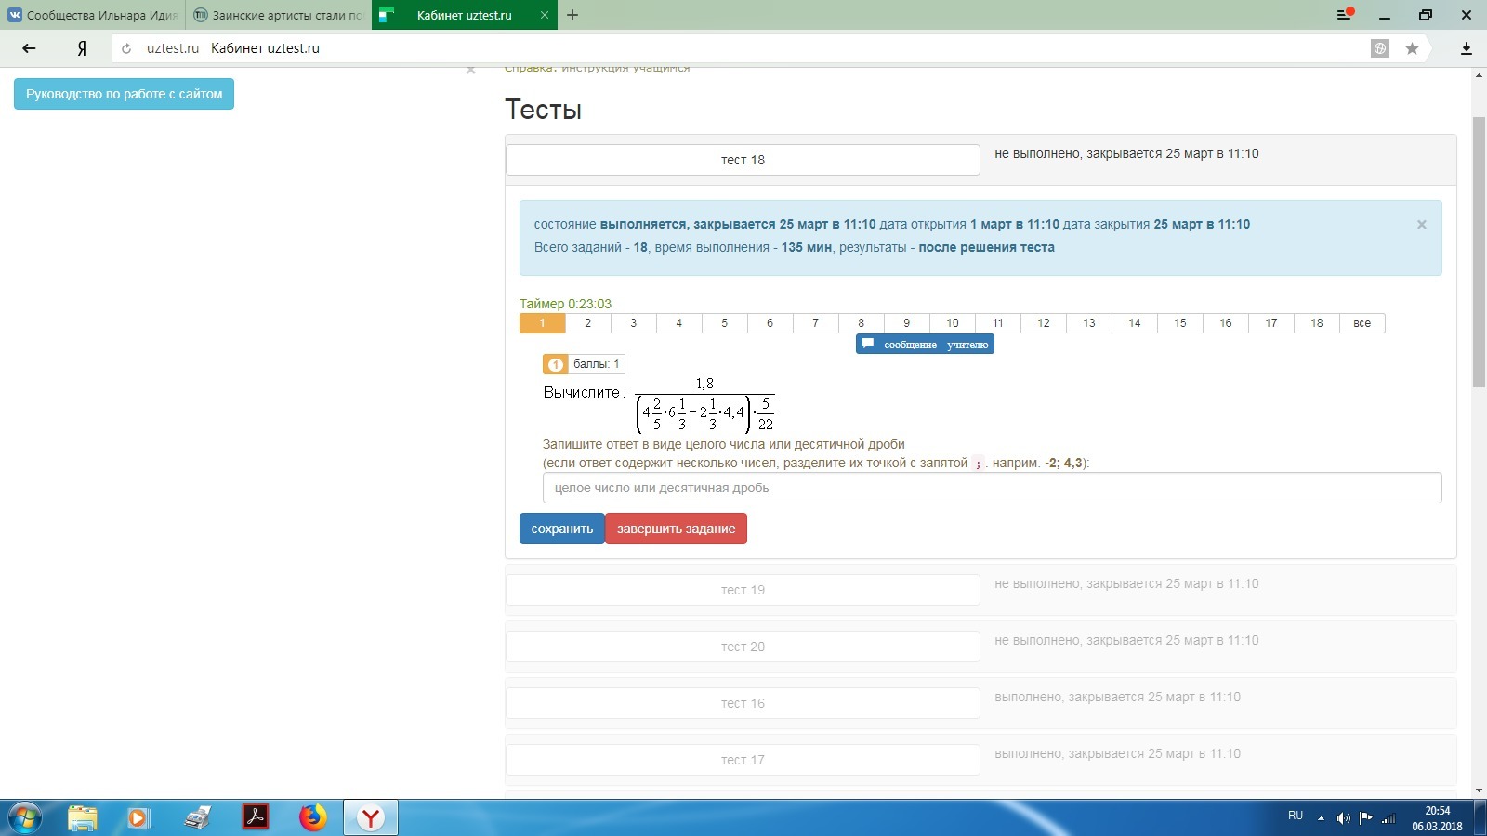
Task: Open Firefox from the taskbar
Action: [x=313, y=817]
